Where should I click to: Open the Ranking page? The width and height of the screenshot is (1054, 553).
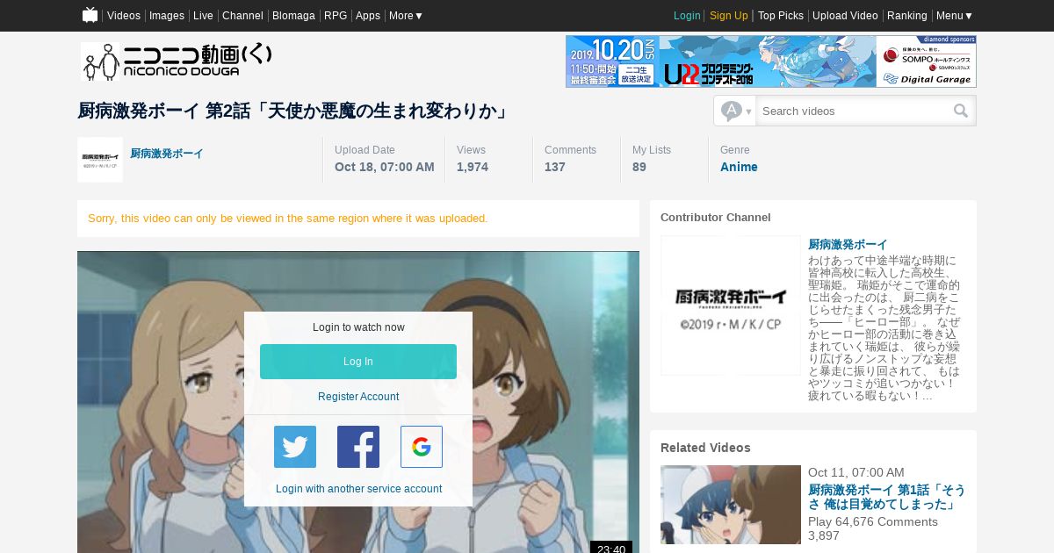pos(907,16)
